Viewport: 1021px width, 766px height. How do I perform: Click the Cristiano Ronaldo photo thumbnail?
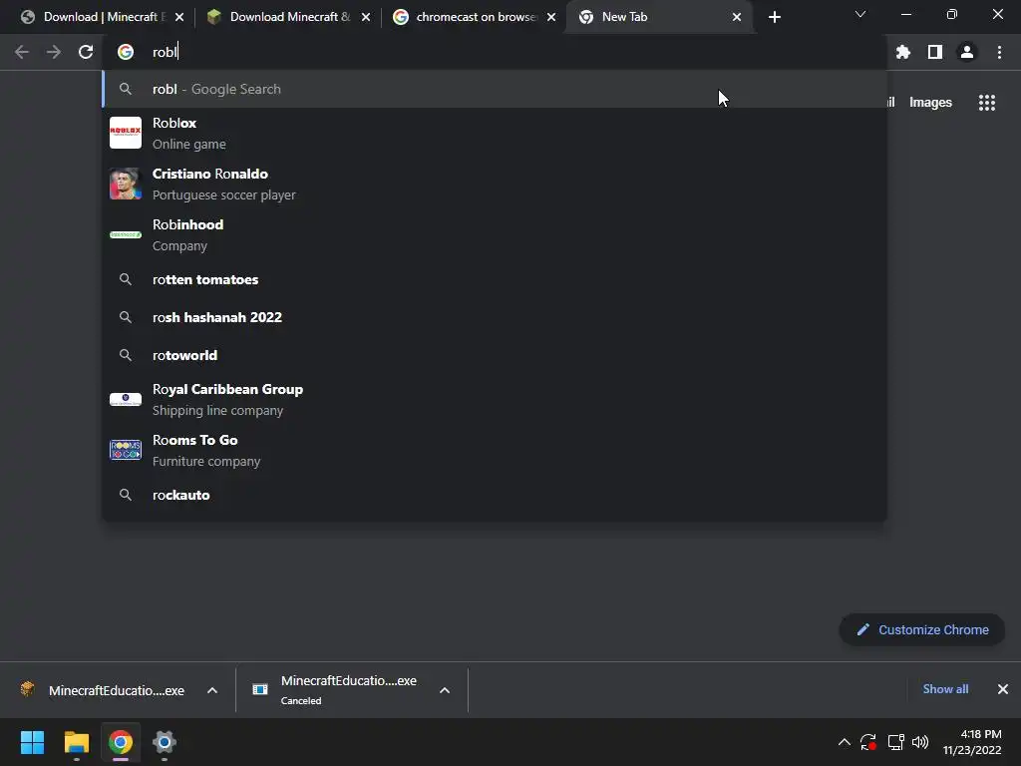(x=126, y=184)
